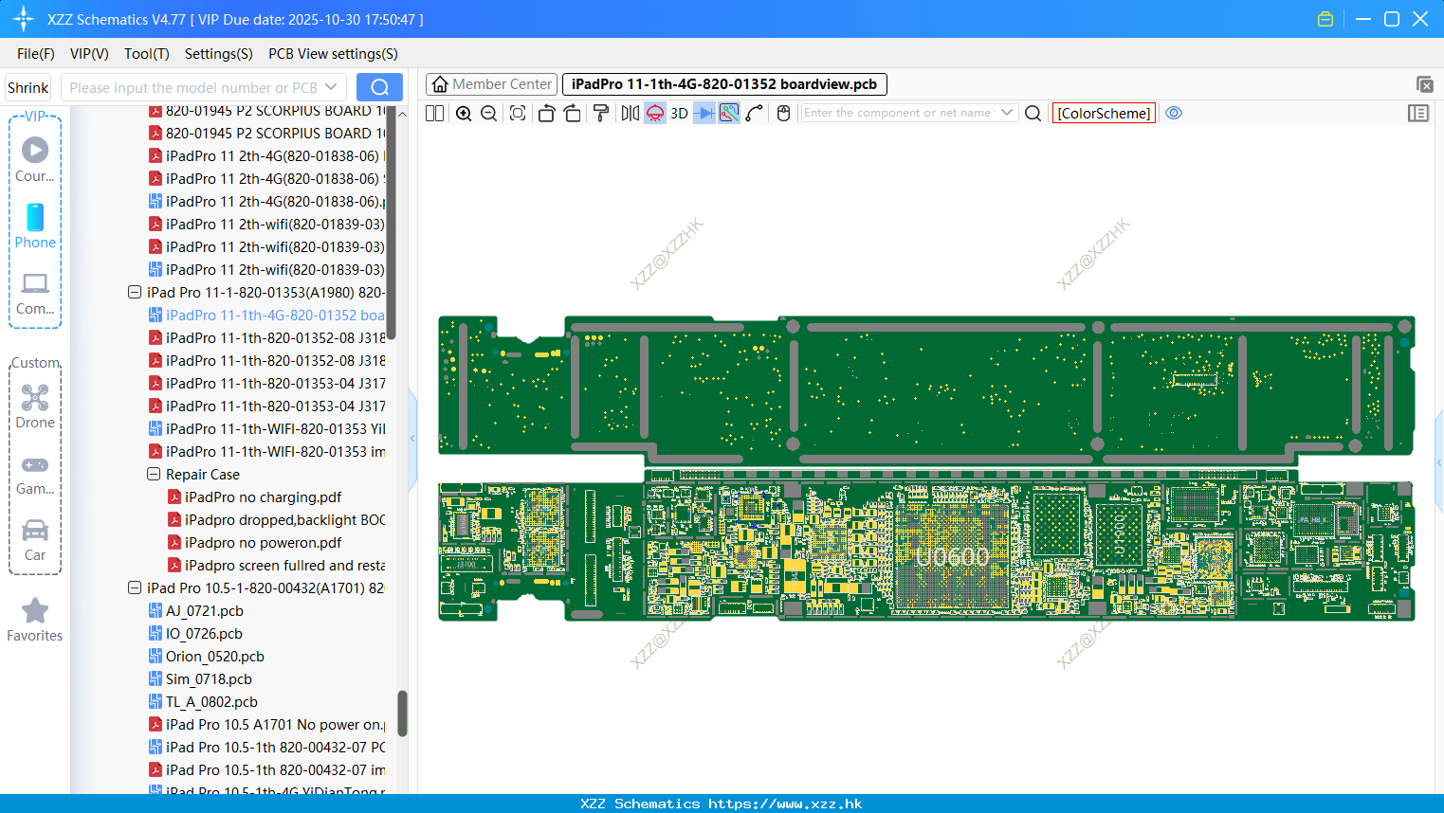The height and width of the screenshot is (813, 1444).
Task: Open Favorites
Action: coord(35,621)
